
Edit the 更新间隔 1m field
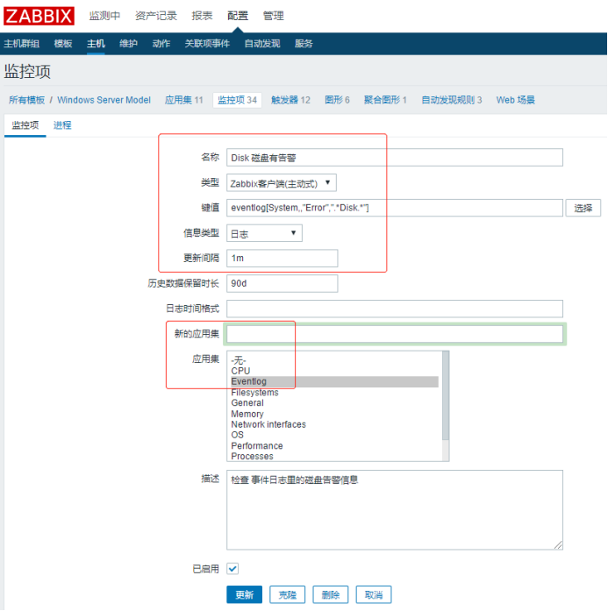(x=282, y=258)
